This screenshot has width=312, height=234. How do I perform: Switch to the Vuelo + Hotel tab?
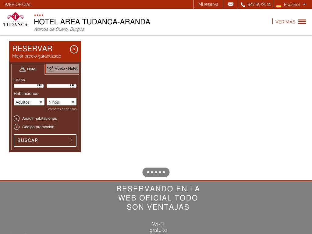coord(62,69)
